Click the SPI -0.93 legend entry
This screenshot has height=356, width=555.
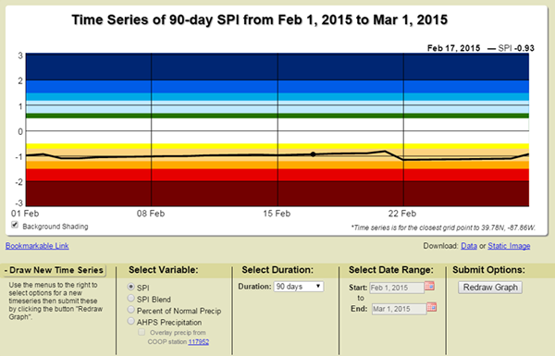point(511,48)
